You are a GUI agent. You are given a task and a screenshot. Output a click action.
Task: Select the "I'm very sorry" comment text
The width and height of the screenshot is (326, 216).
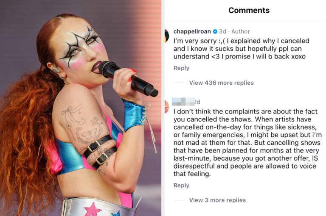click(x=242, y=49)
